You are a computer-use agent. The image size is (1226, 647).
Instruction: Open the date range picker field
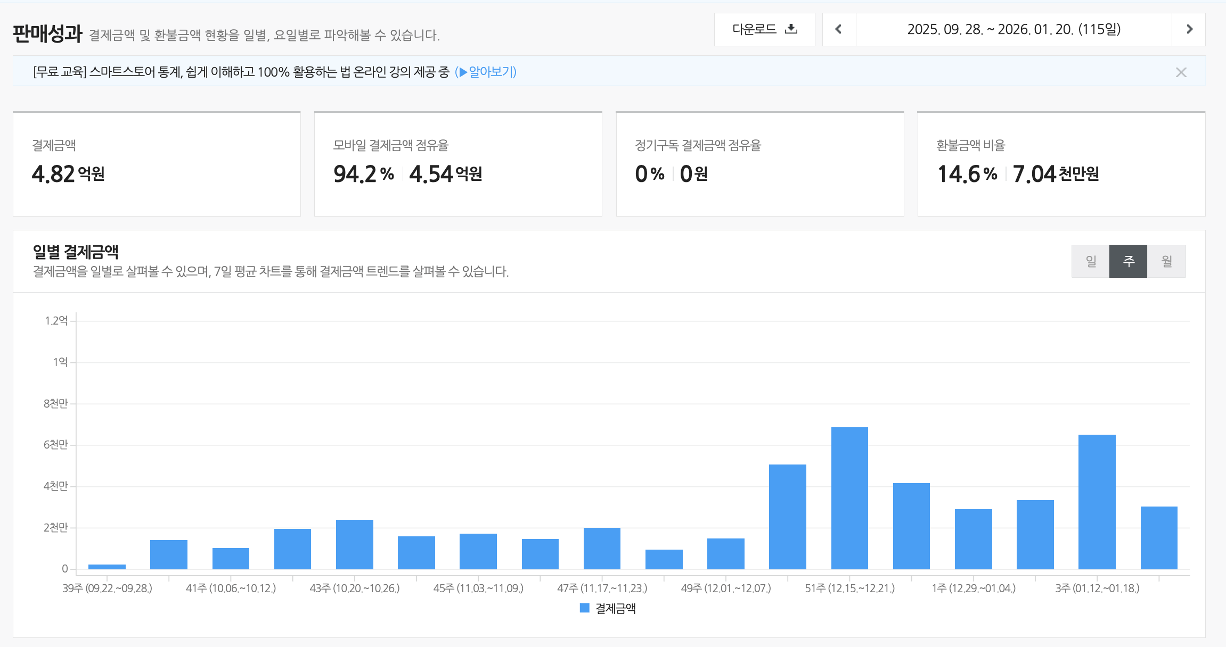coord(1014,29)
